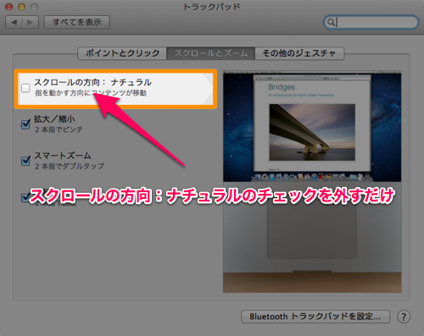Toggle the 拡大/縮小 checkbox
This screenshot has width=424, height=336.
25,124
